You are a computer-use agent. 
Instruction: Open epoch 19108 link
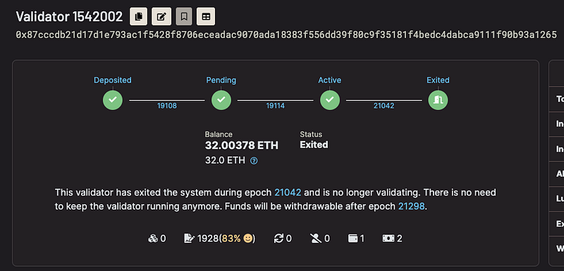point(167,106)
